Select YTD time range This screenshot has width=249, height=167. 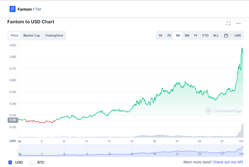pyautogui.click(x=205, y=35)
